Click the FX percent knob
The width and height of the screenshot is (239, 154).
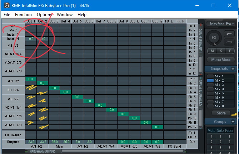point(214,38)
